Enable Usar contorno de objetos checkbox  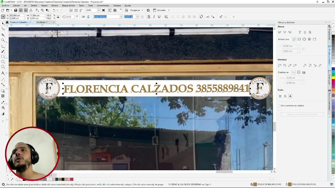pyautogui.click(x=279, y=105)
